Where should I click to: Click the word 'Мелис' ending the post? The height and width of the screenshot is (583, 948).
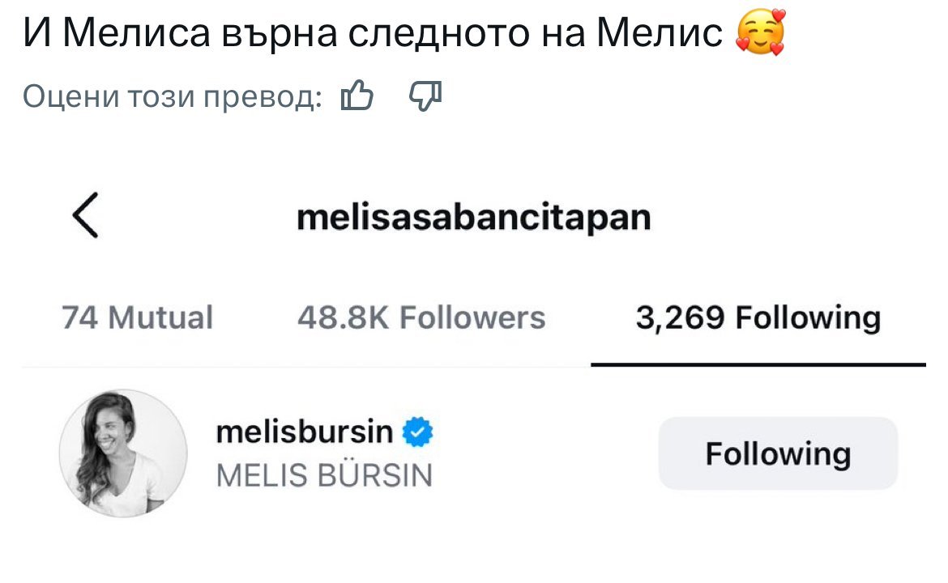[660, 32]
